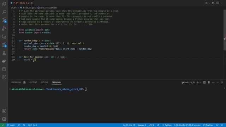Select Python interpreter 3.10.8 64-bit
The height and width of the screenshot is (127, 226).
click(x=187, y=125)
